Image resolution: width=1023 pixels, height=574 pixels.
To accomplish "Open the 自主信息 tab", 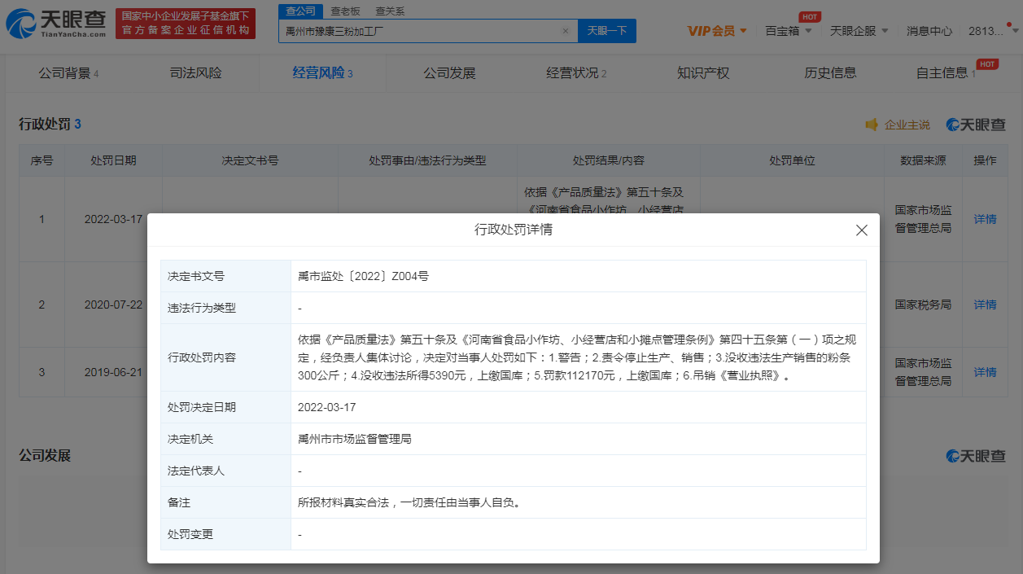I will 944,73.
